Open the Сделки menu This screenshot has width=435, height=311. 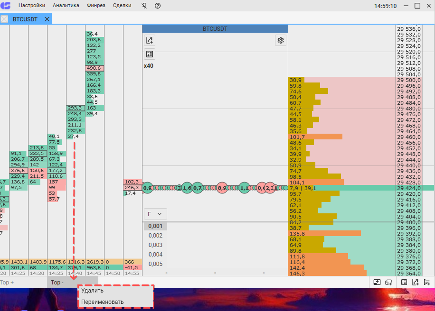click(122, 6)
